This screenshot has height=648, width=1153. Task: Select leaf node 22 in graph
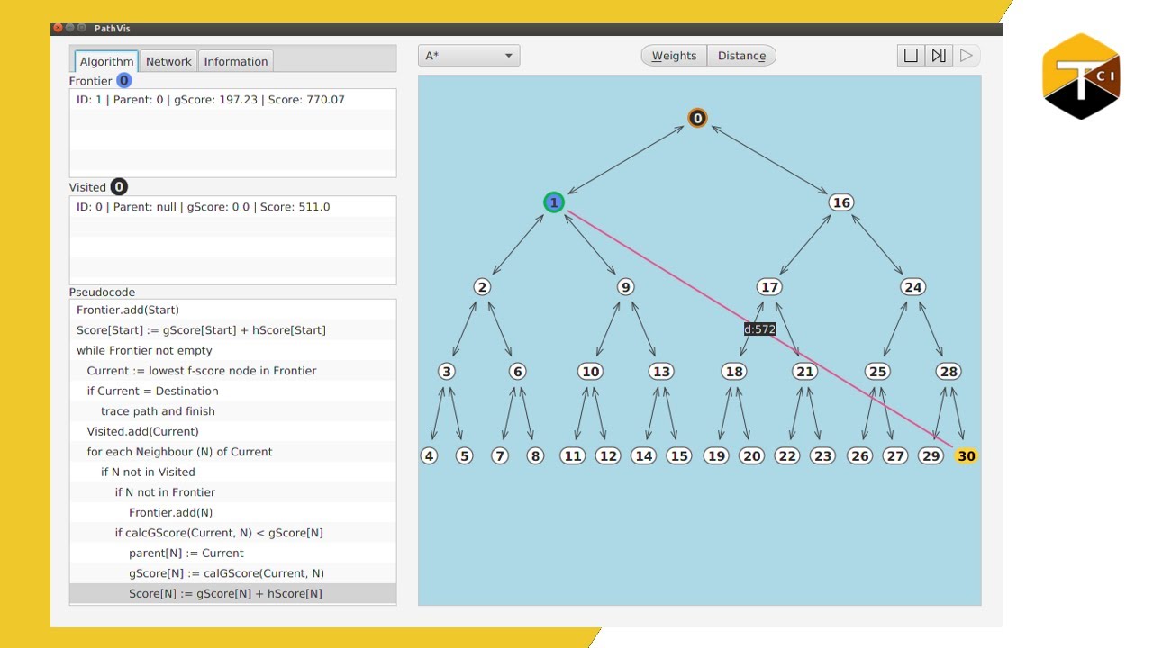pos(787,456)
